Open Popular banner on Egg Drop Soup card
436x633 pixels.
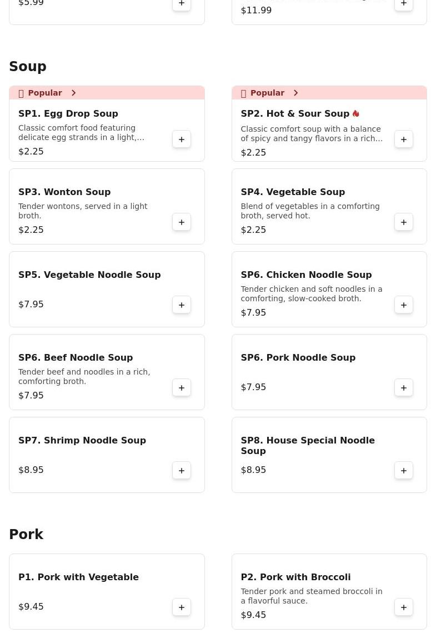[107, 92]
